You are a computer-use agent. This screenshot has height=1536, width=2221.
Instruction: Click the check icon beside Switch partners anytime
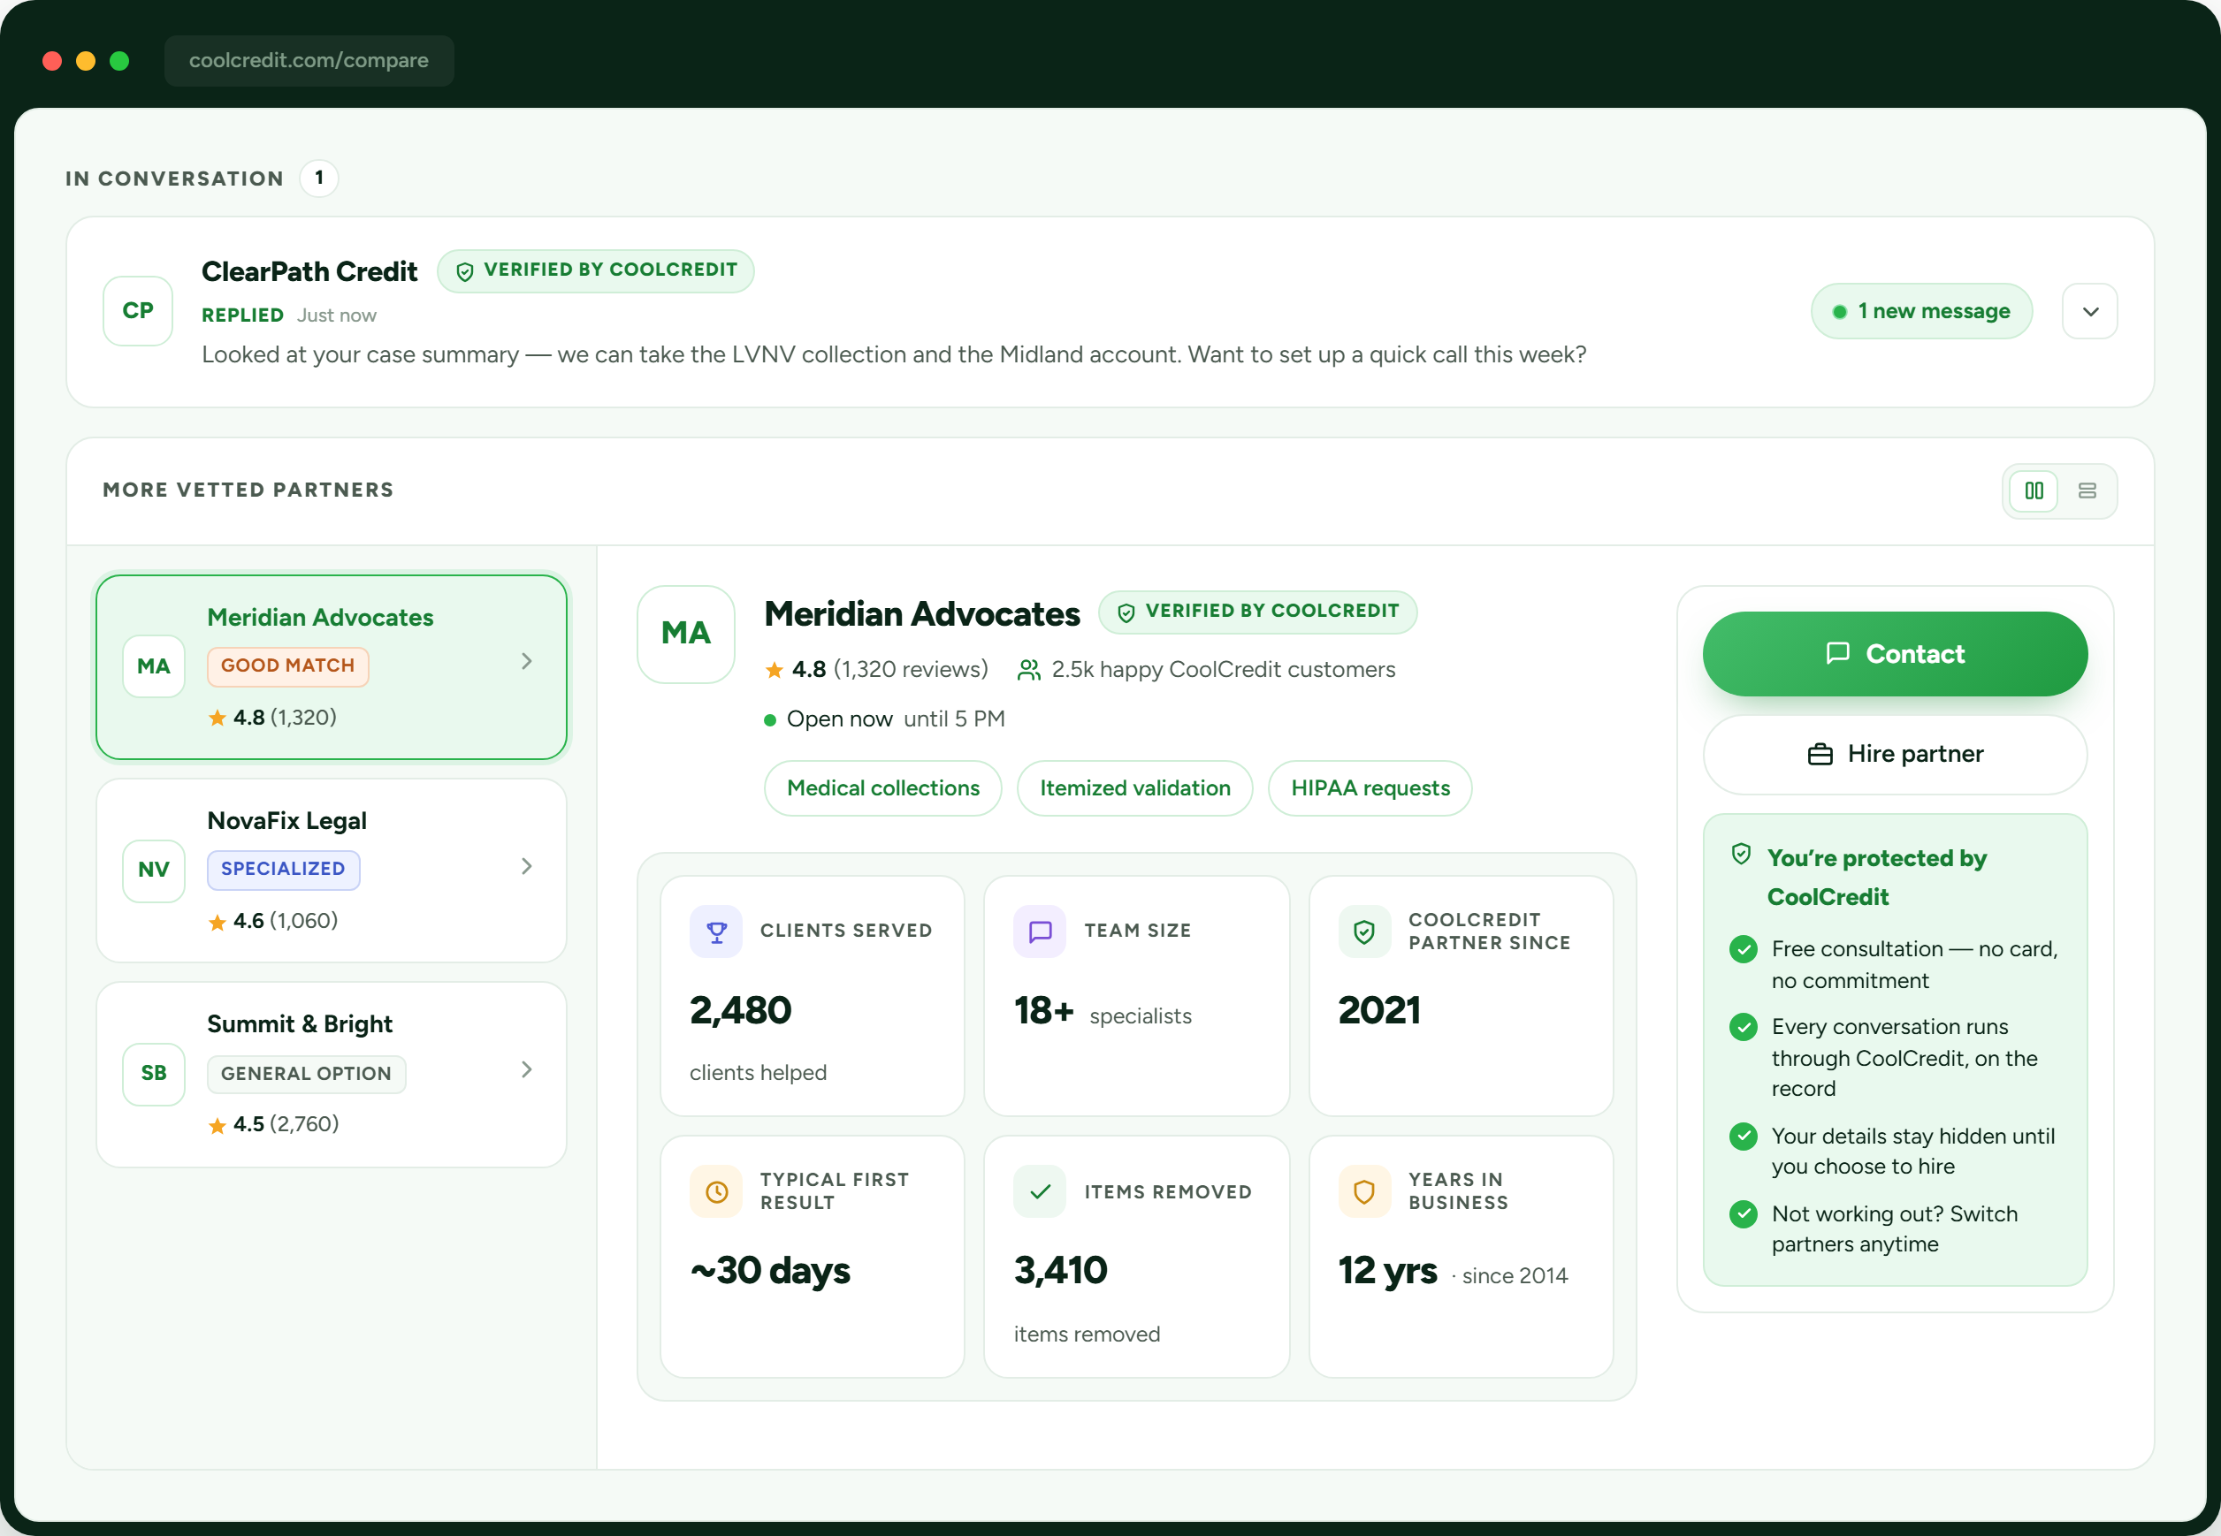(x=1743, y=1213)
